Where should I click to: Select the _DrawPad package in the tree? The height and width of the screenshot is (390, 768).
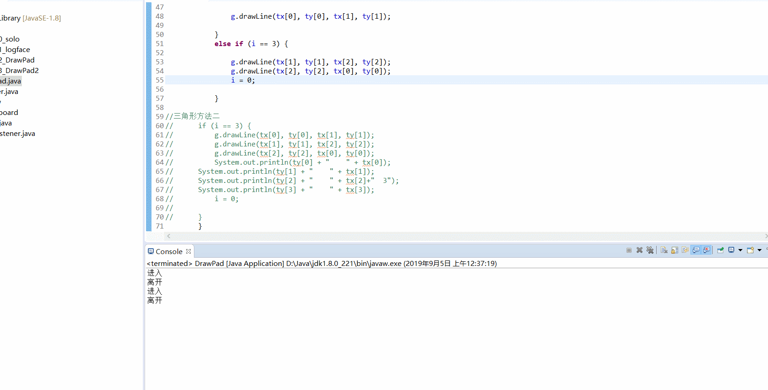pyautogui.click(x=17, y=60)
